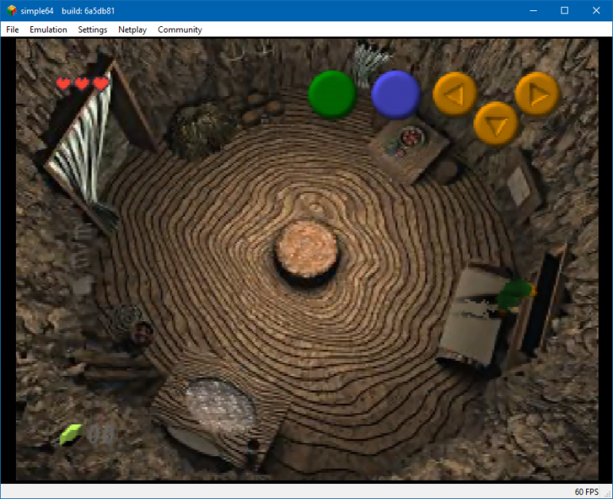
Task: Click the green B button HUD icon
Action: [x=332, y=94]
